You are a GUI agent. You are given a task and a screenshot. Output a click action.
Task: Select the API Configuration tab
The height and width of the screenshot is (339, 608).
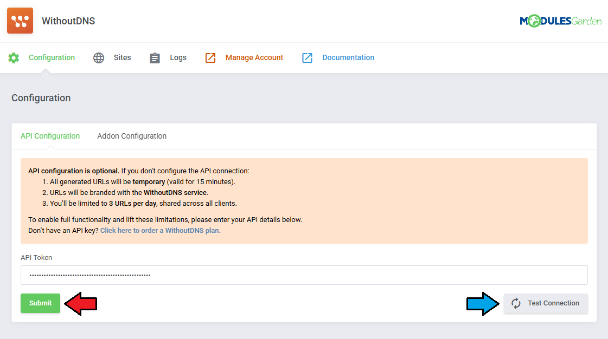coord(50,136)
